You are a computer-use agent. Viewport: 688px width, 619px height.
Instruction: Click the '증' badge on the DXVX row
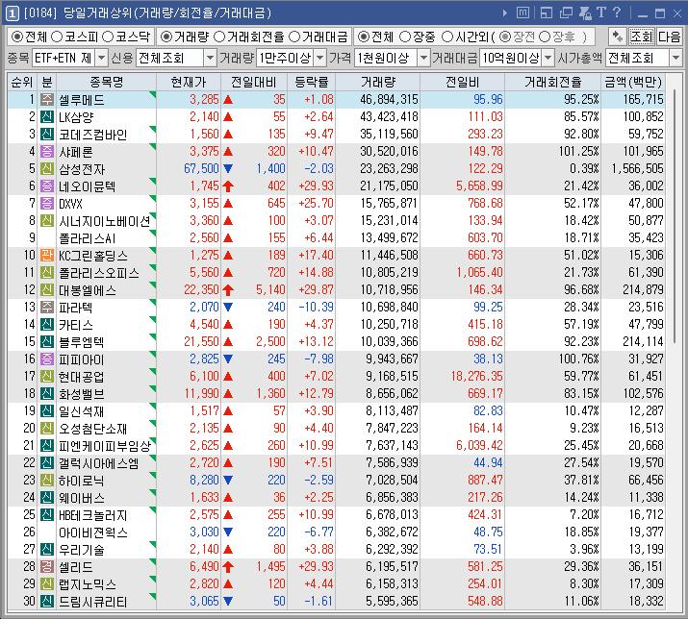(47, 203)
